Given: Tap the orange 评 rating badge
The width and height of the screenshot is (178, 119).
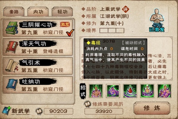Looking at the screenshot, I should tap(125, 9).
